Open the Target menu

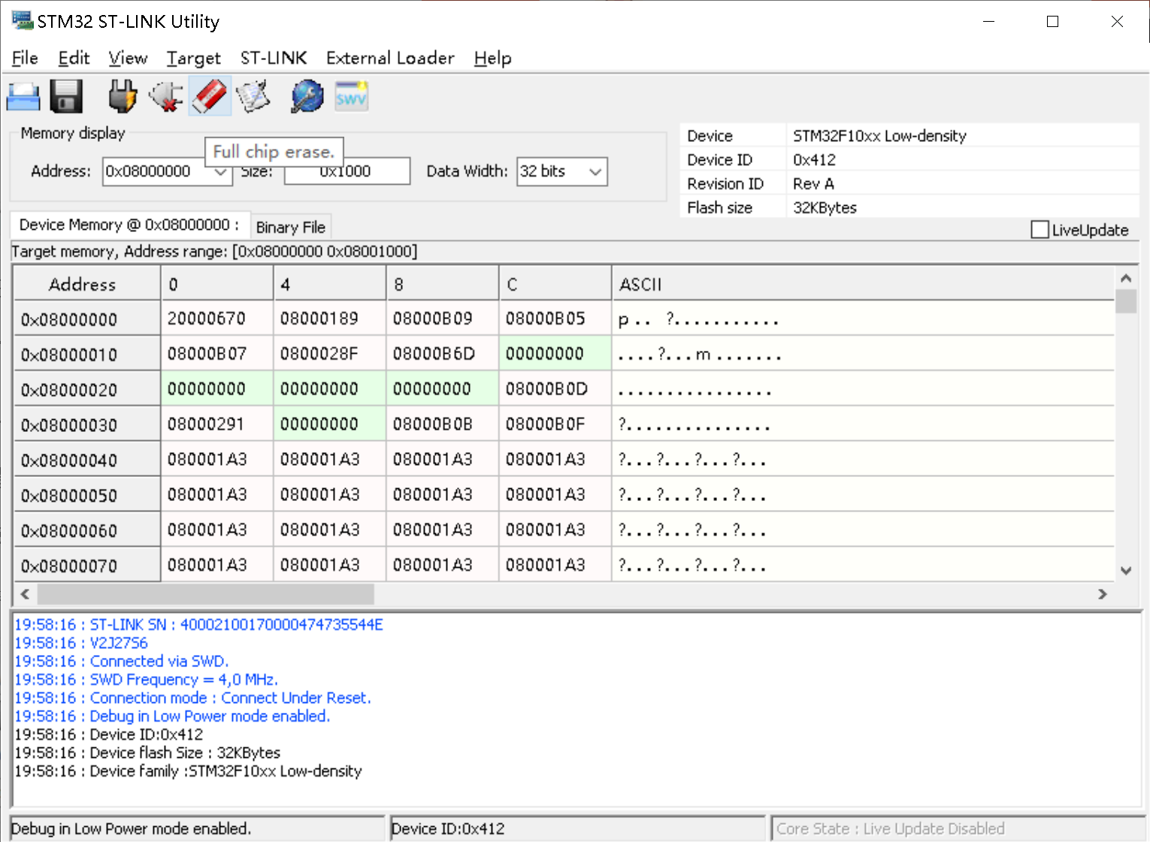pos(194,58)
